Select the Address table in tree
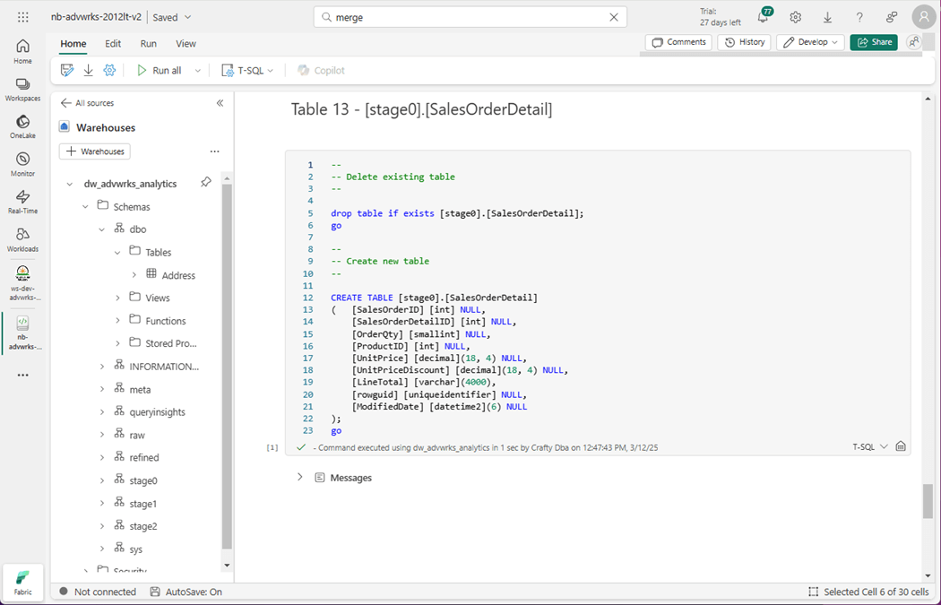The width and height of the screenshot is (941, 605). (x=178, y=275)
